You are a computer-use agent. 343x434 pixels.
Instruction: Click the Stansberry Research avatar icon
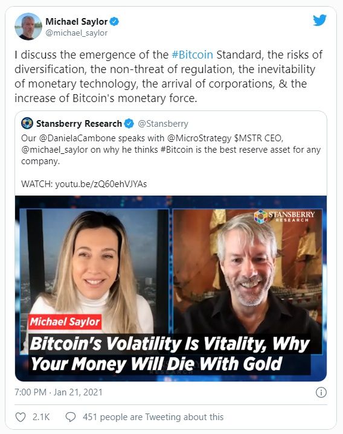coord(27,124)
